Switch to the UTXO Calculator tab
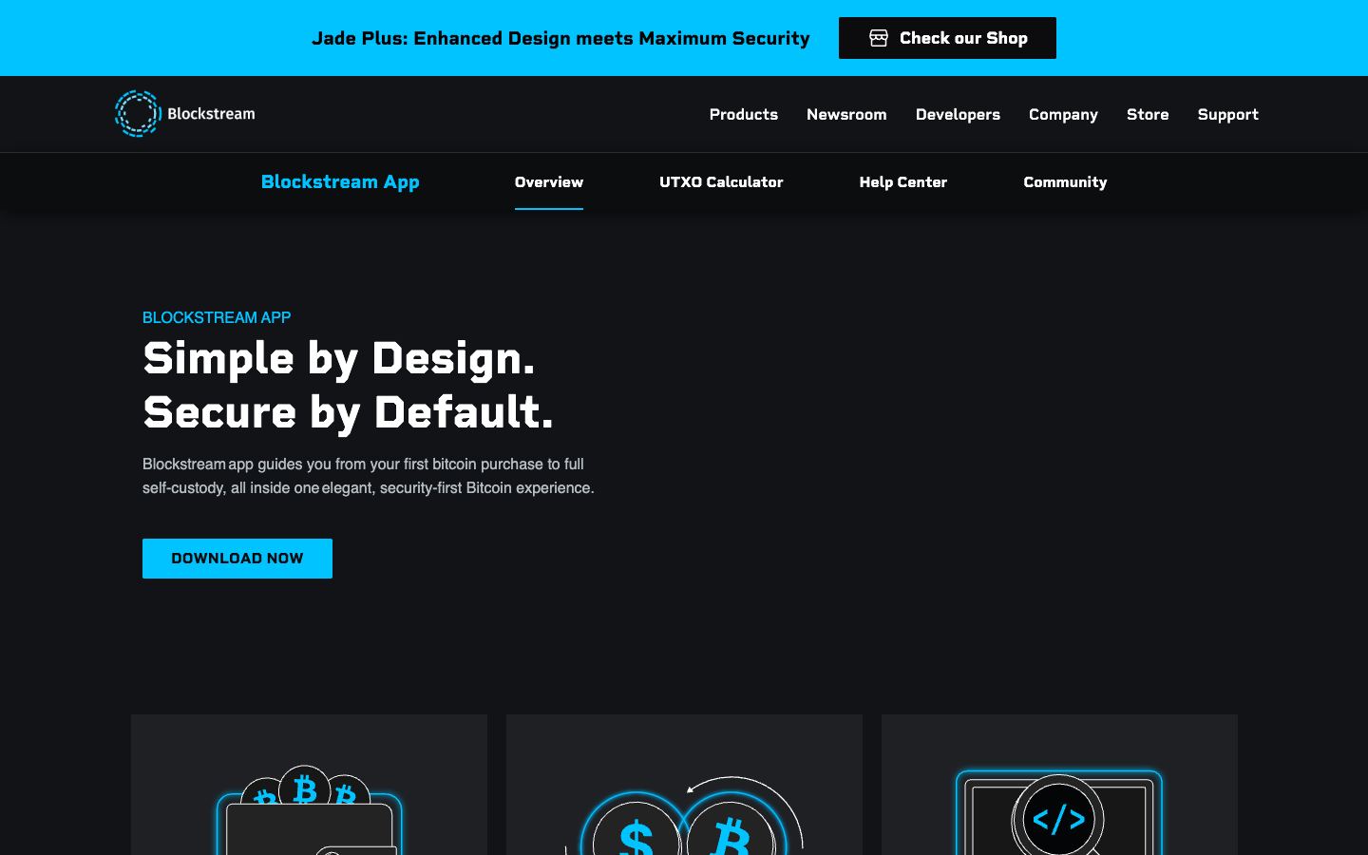 721,181
